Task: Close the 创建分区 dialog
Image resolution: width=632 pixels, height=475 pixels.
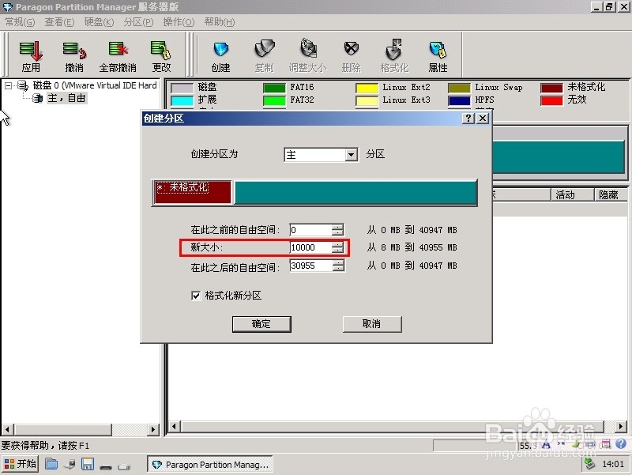Action: pos(483,118)
